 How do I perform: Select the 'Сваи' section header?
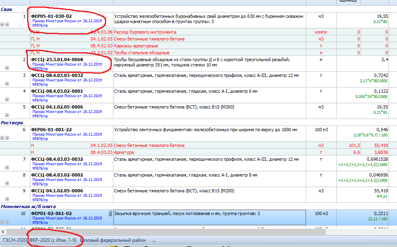(6, 9)
